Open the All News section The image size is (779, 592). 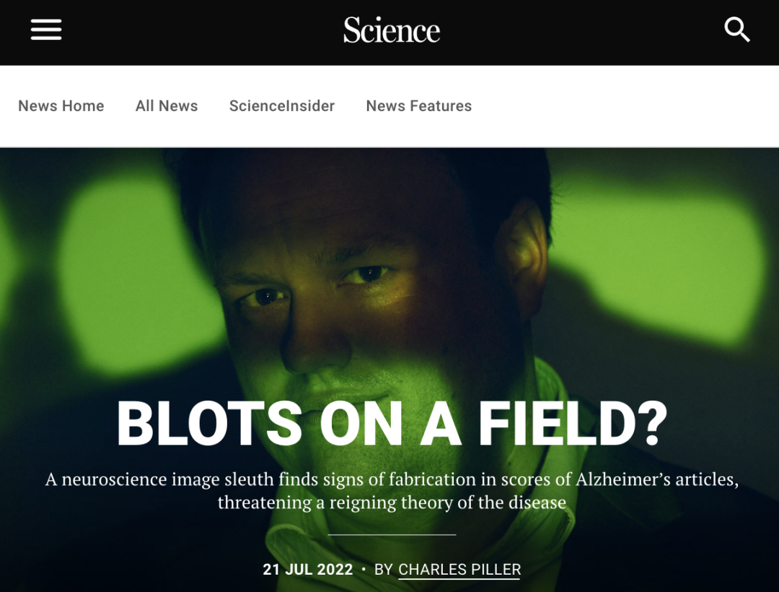167,106
